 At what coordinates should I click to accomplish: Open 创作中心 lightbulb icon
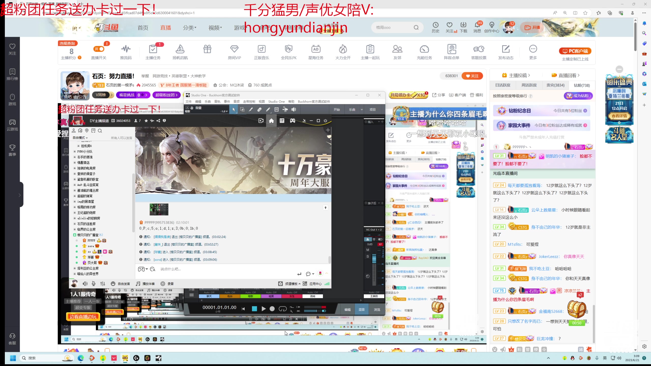[492, 27]
